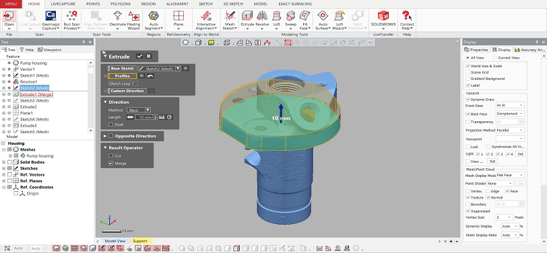This screenshot has width=547, height=253.
Task: Enable the Gradient Background checkbox
Action: (468, 79)
